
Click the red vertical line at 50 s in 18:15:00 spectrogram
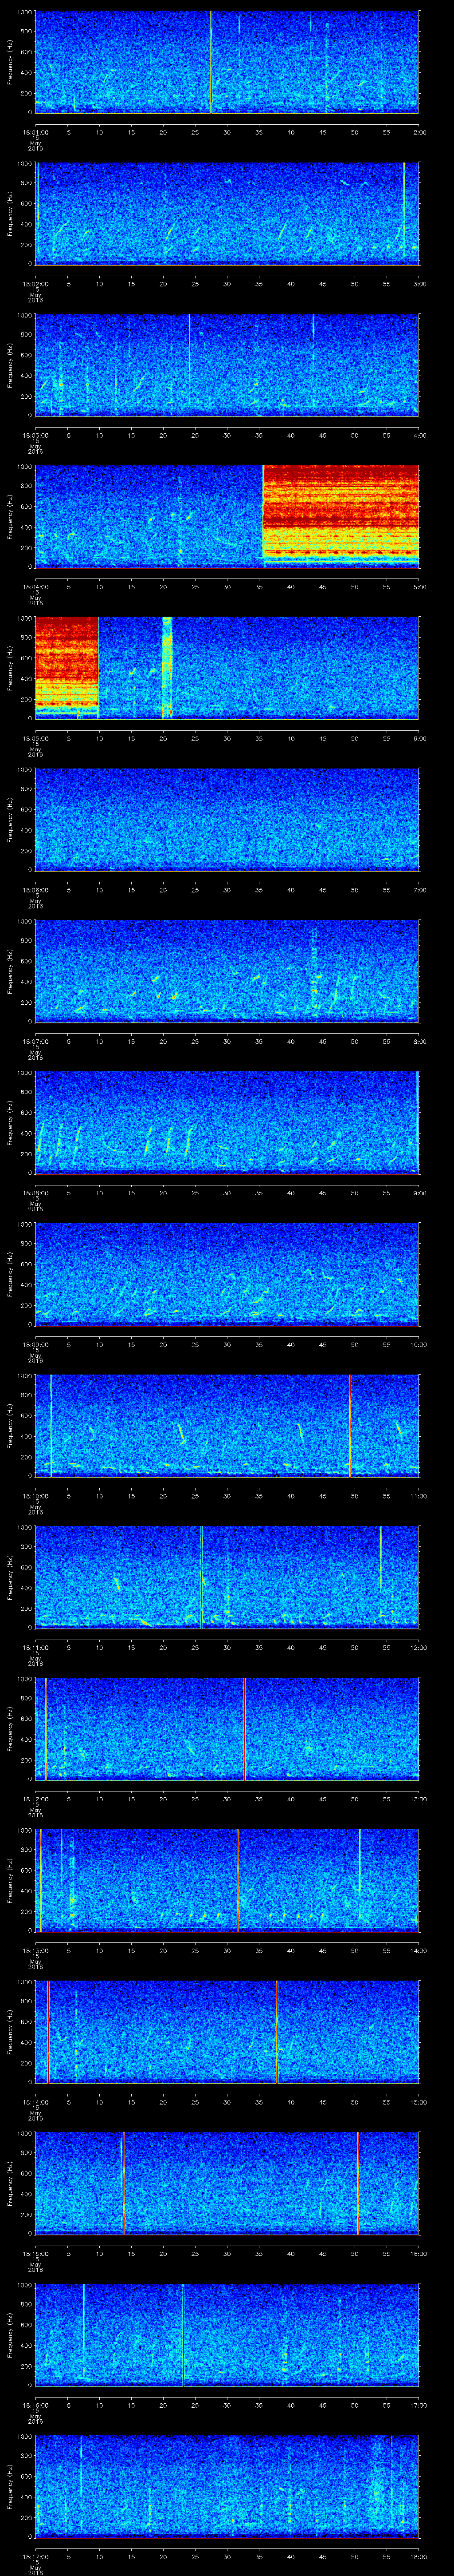357,2183
